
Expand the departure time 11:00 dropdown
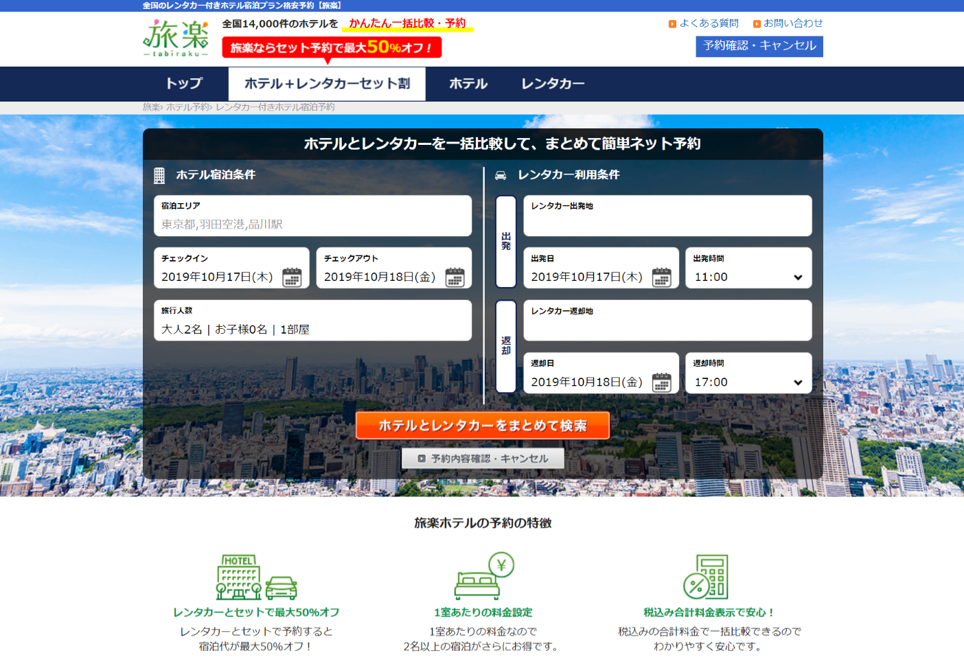click(x=748, y=277)
